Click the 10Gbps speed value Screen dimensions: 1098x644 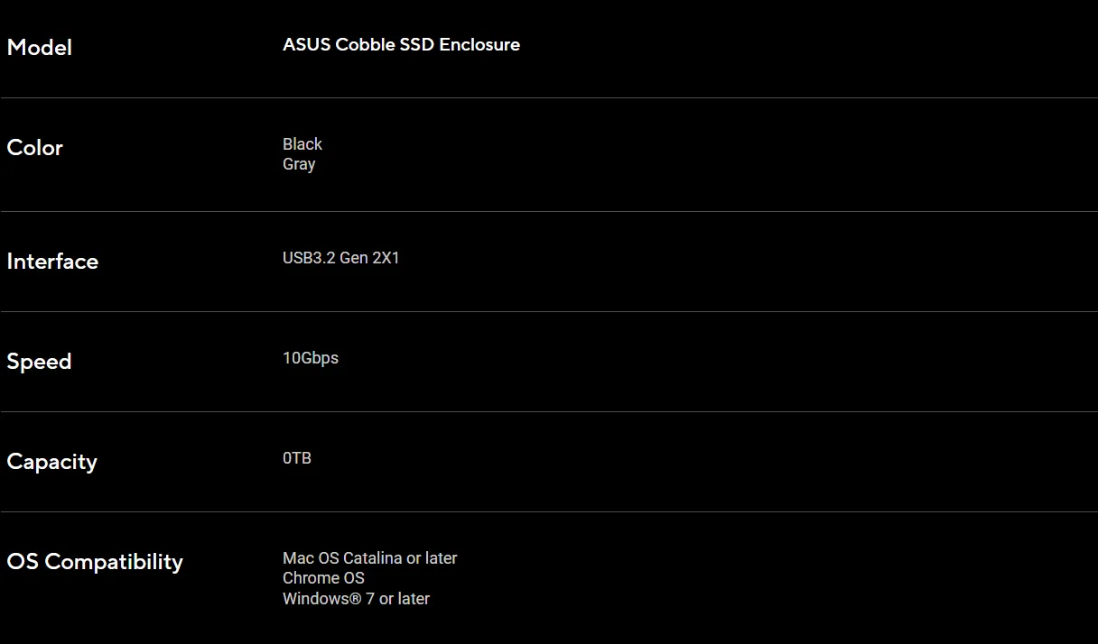tap(311, 358)
